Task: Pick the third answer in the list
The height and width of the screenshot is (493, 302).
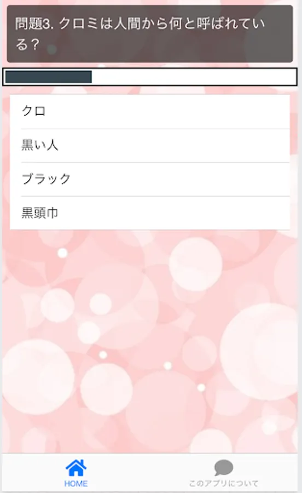Action: (150, 179)
